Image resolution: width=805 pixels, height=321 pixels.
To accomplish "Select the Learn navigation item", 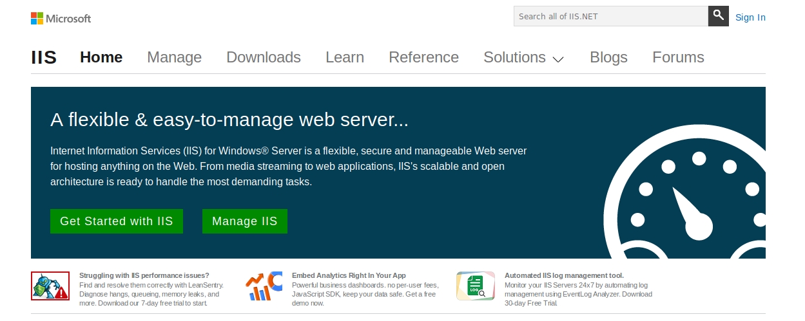I will [x=345, y=57].
